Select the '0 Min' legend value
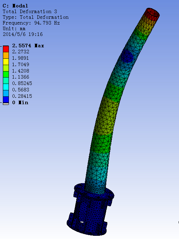Image resolution: width=179 pixels, height=239 pixels. tap(20, 102)
